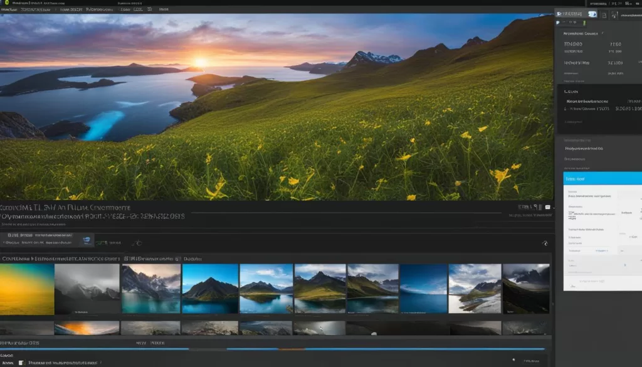Image resolution: width=642 pixels, height=367 pixels.
Task: Click the green app logo in the title bar
Action: (6, 3)
